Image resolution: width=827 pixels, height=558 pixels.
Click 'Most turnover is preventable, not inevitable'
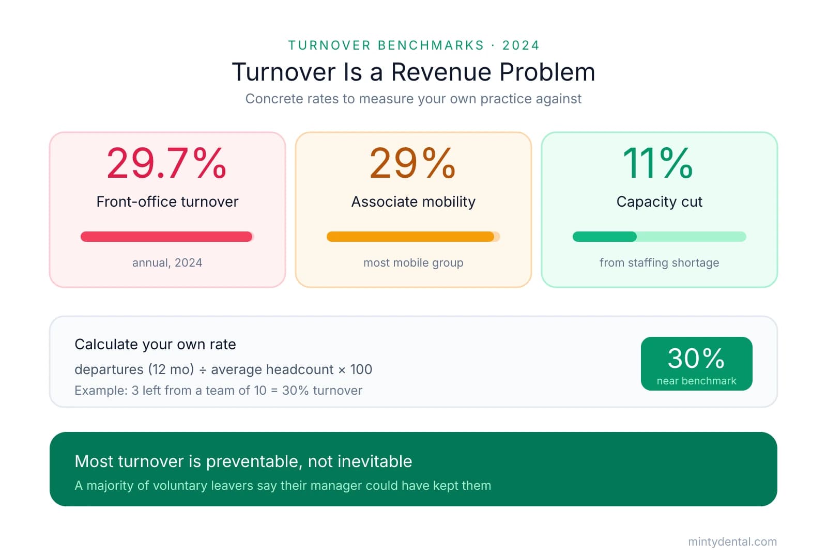click(243, 461)
